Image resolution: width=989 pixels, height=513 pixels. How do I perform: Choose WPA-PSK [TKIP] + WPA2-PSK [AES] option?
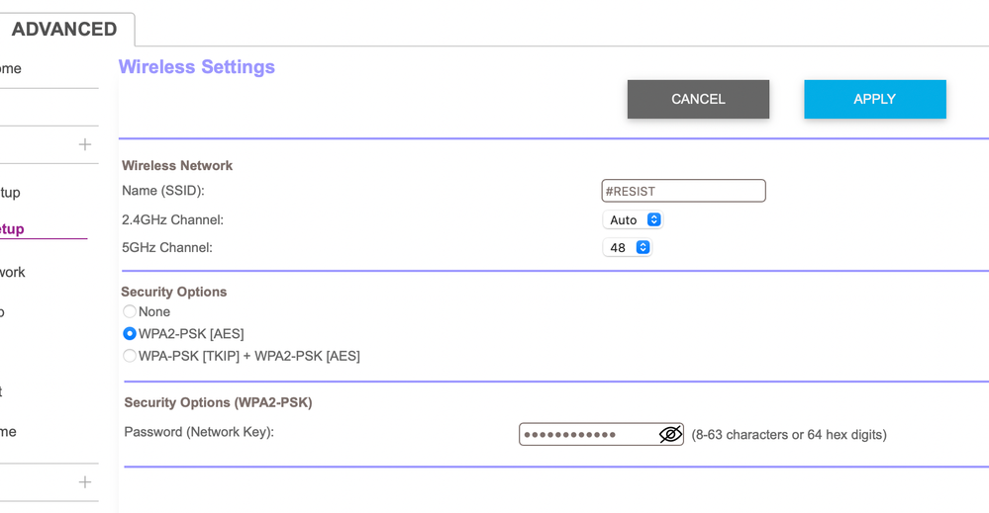(x=130, y=356)
